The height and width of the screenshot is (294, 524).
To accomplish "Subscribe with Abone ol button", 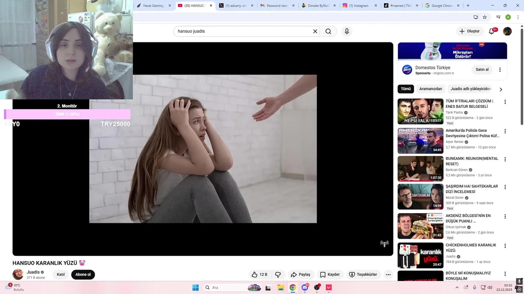I will click(x=83, y=274).
